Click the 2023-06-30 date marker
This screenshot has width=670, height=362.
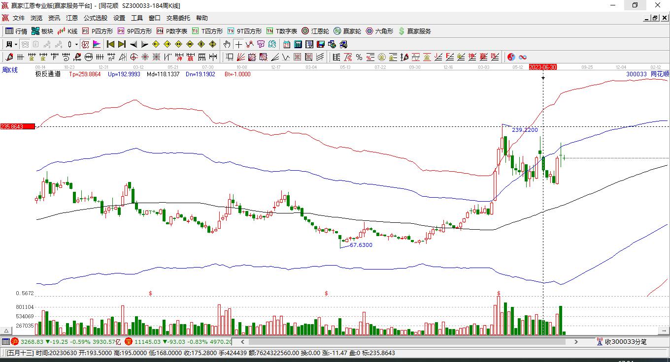542,67
